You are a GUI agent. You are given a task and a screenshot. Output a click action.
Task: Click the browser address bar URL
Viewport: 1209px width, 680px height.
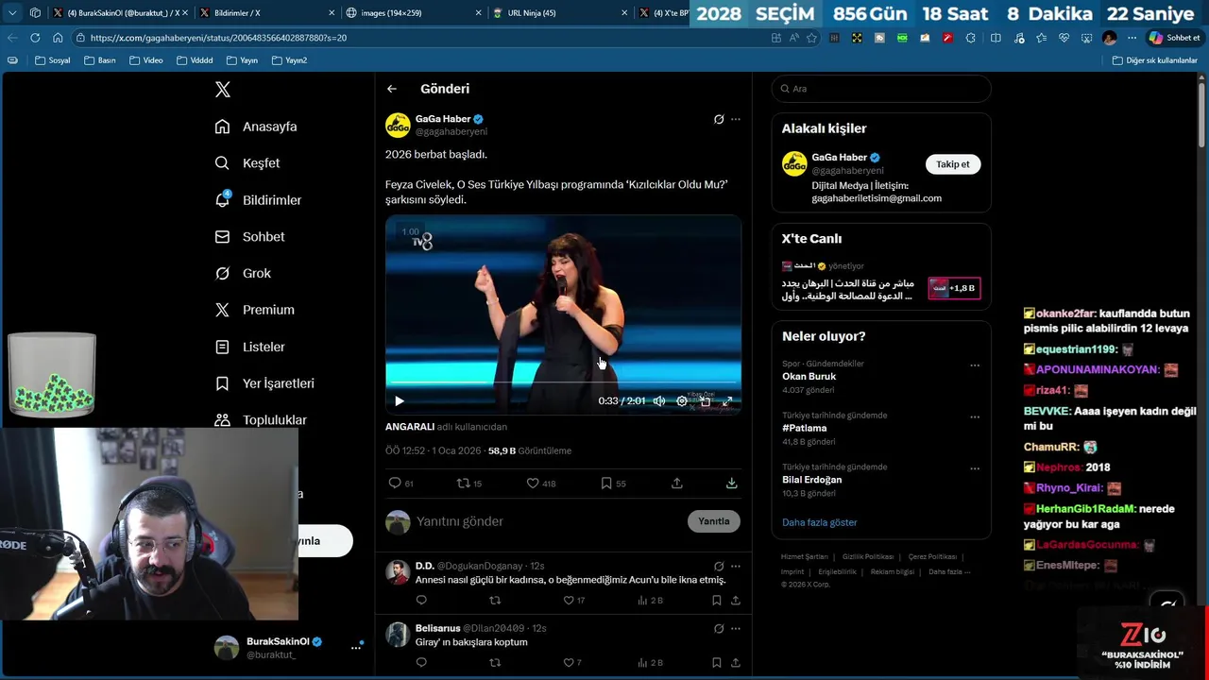218,38
